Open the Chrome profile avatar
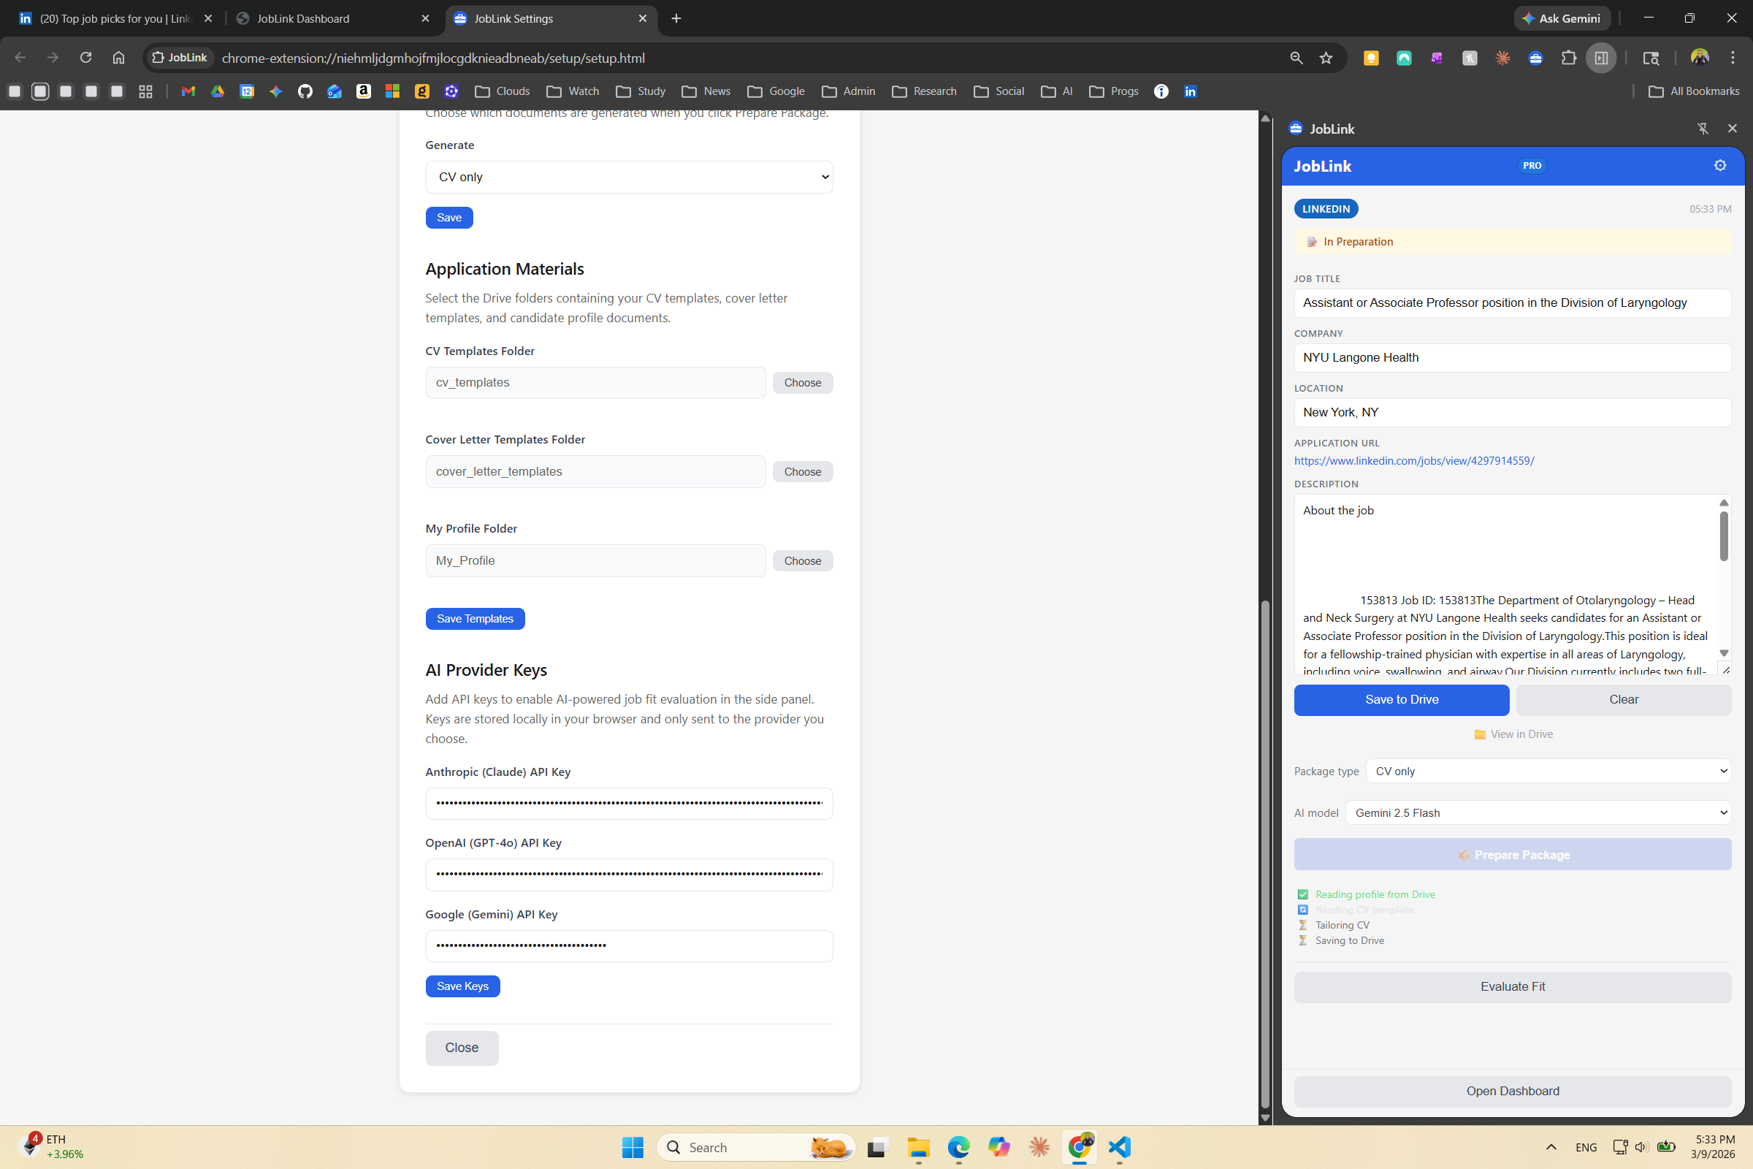 (x=1700, y=58)
